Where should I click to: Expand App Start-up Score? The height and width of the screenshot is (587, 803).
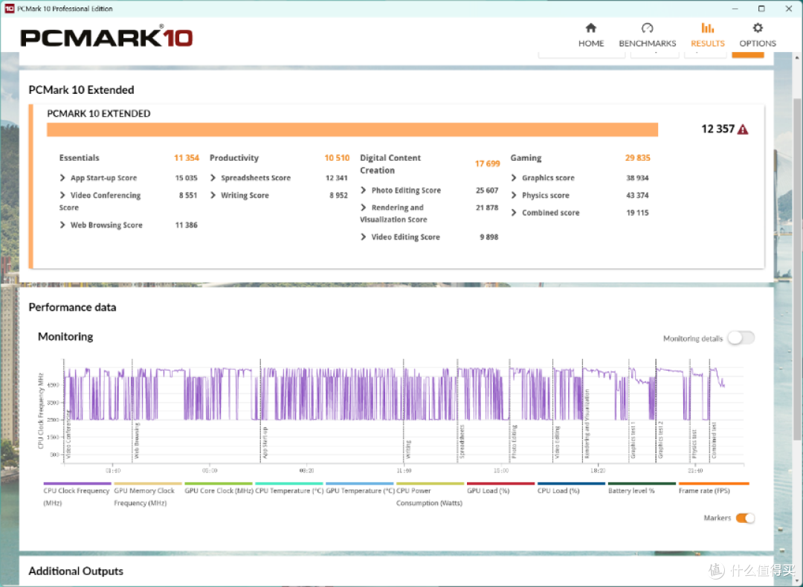[63, 178]
